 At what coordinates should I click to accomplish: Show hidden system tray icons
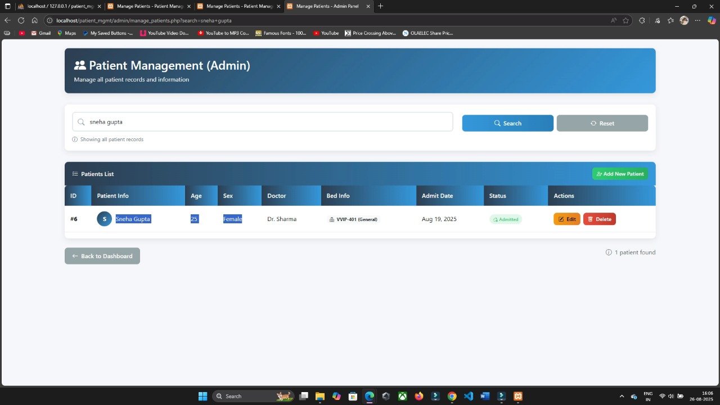click(x=622, y=396)
